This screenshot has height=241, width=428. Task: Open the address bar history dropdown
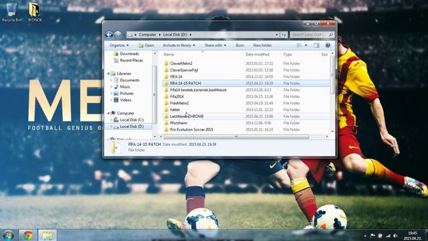(x=276, y=35)
